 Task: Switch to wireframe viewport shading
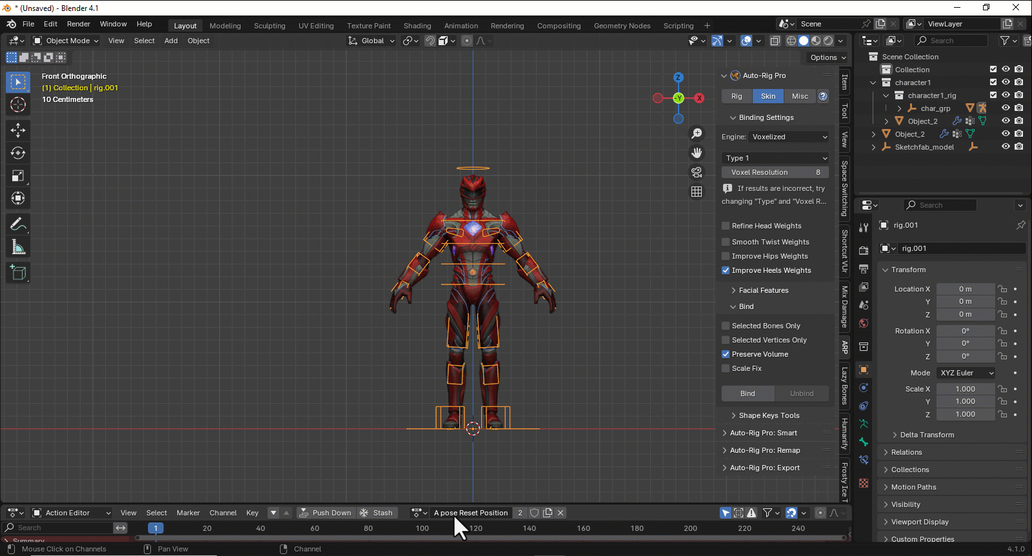(791, 41)
